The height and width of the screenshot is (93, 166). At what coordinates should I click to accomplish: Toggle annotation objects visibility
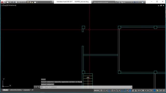[x=130, y=90]
